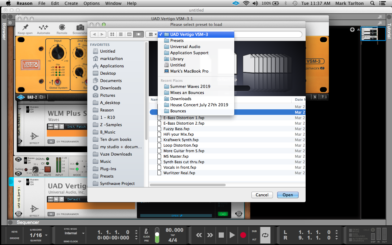The width and height of the screenshot is (392, 245).
Task: Click the Remote icon in plugin window
Action: 62,28
